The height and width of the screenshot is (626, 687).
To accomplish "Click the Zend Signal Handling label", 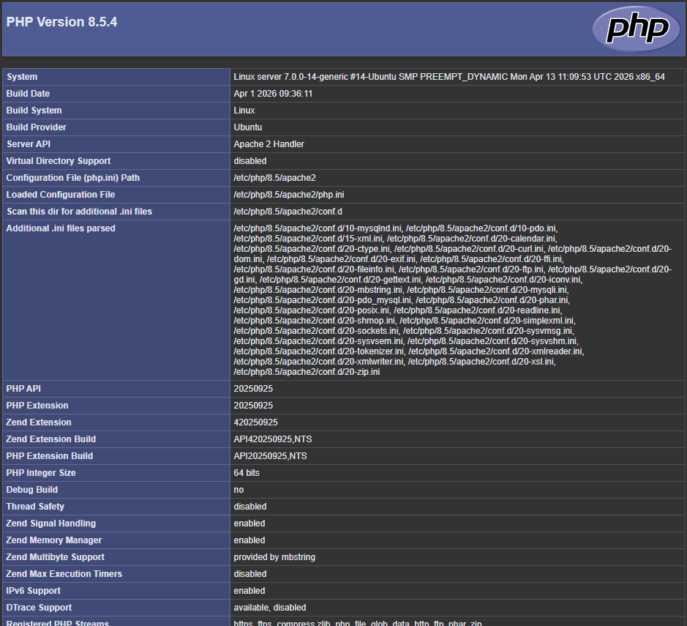I will 50,523.
